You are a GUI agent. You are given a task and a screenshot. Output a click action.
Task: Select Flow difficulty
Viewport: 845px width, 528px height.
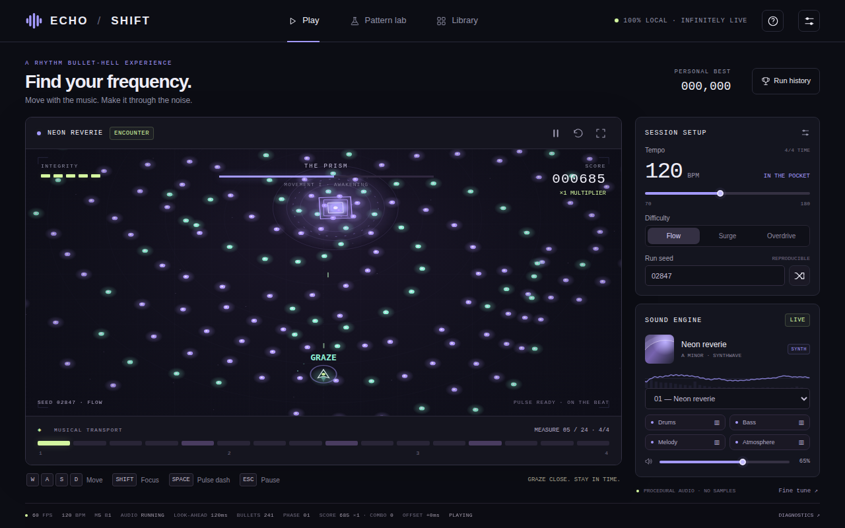[673, 236]
